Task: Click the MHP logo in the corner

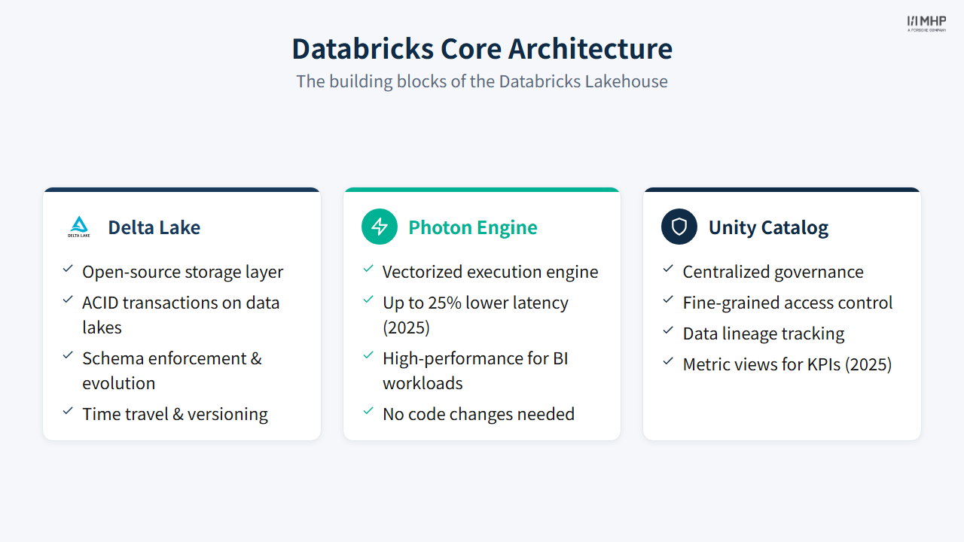Action: (926, 23)
